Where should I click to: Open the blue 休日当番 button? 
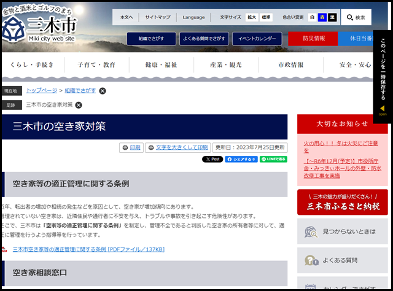pos(356,39)
